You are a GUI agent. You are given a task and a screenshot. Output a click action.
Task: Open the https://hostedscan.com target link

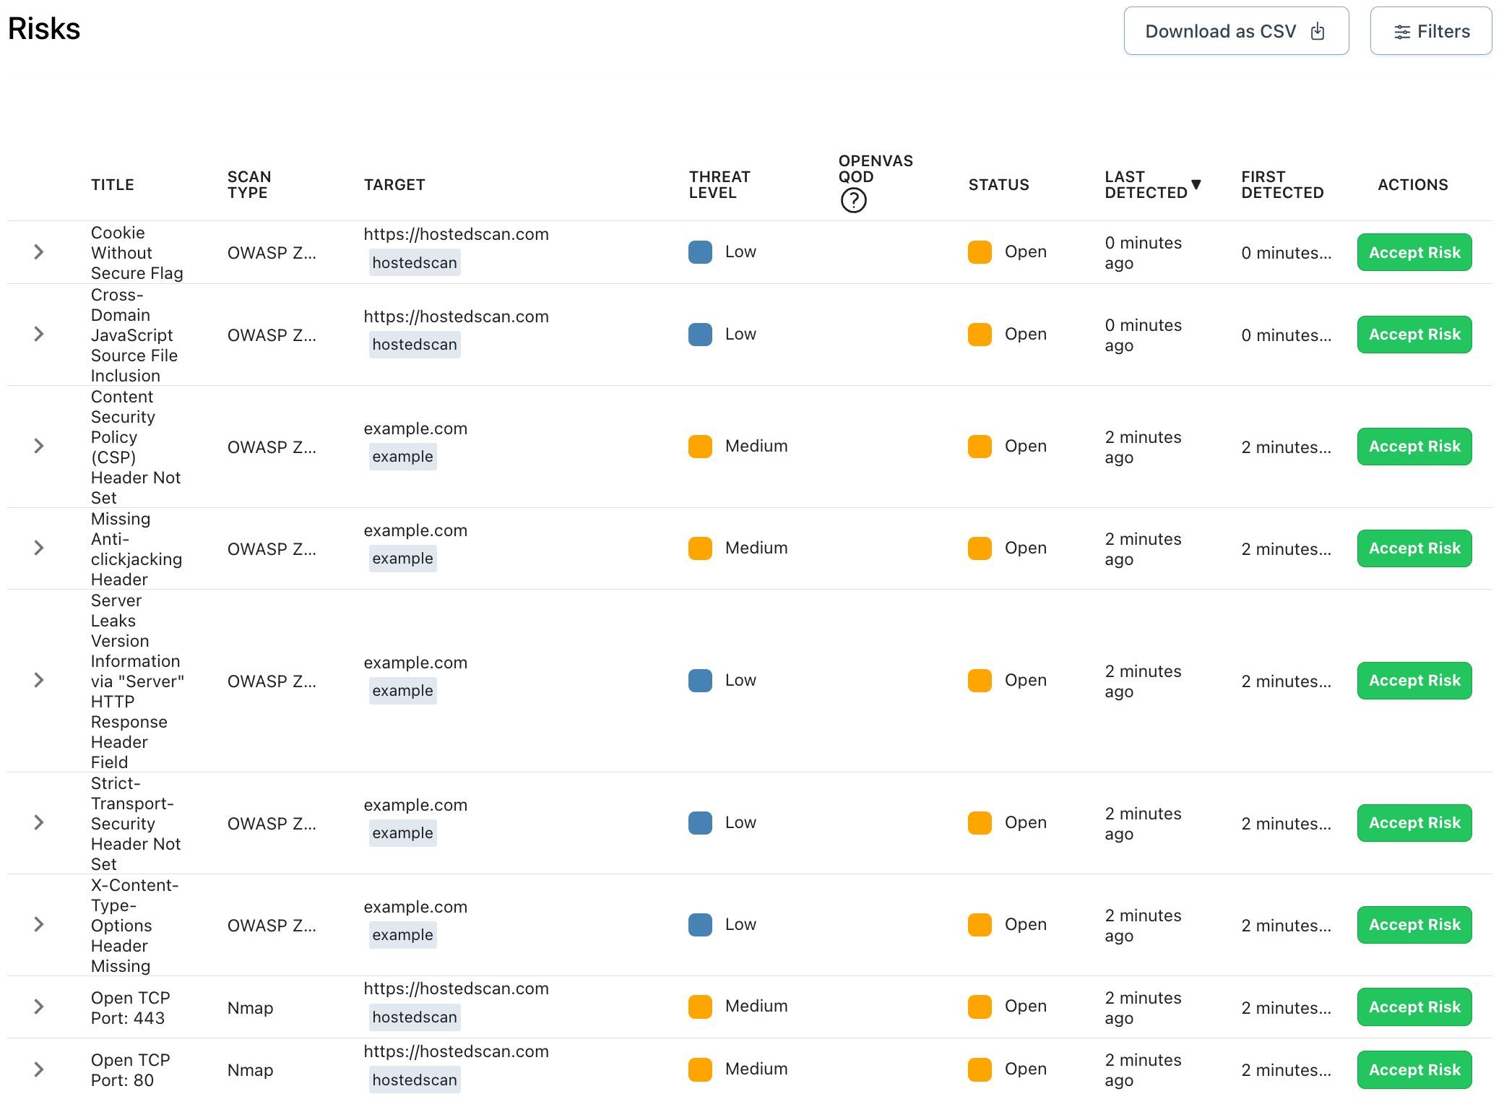457,234
